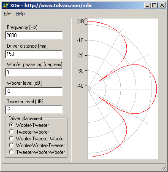This screenshot has width=168, height=172.
Task: Click the Driver placement group title
Action: pos(25,118)
